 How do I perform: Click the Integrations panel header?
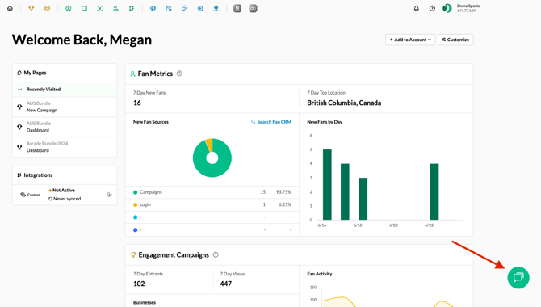pyautogui.click(x=65, y=175)
